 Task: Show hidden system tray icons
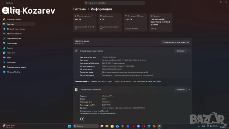[199, 126]
